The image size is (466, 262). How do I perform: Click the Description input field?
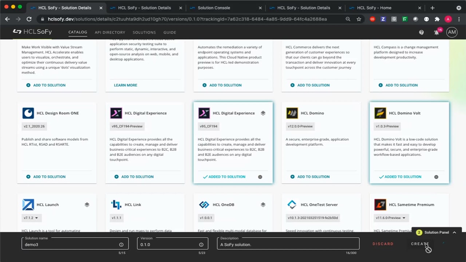click(x=288, y=244)
